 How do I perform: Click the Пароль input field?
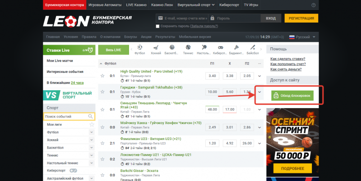click(x=234, y=18)
